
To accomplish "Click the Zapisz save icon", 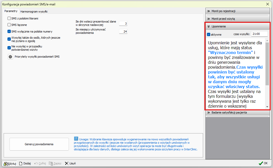I will pos(51,163).
